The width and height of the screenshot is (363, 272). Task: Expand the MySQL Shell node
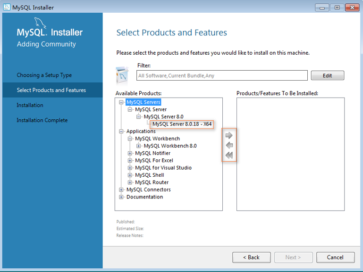point(130,175)
